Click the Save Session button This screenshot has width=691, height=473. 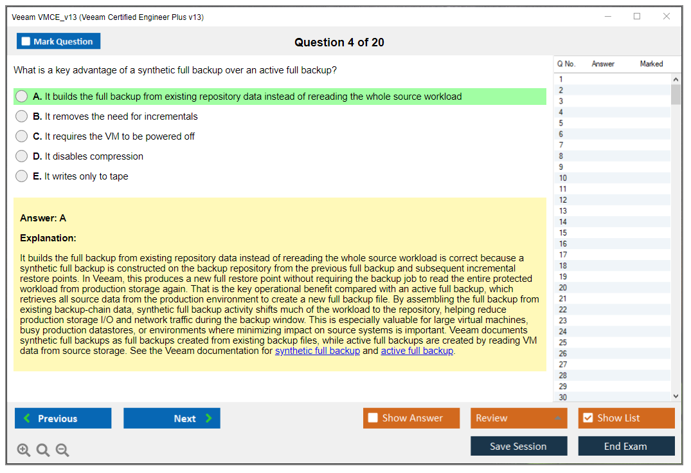pyautogui.click(x=519, y=446)
